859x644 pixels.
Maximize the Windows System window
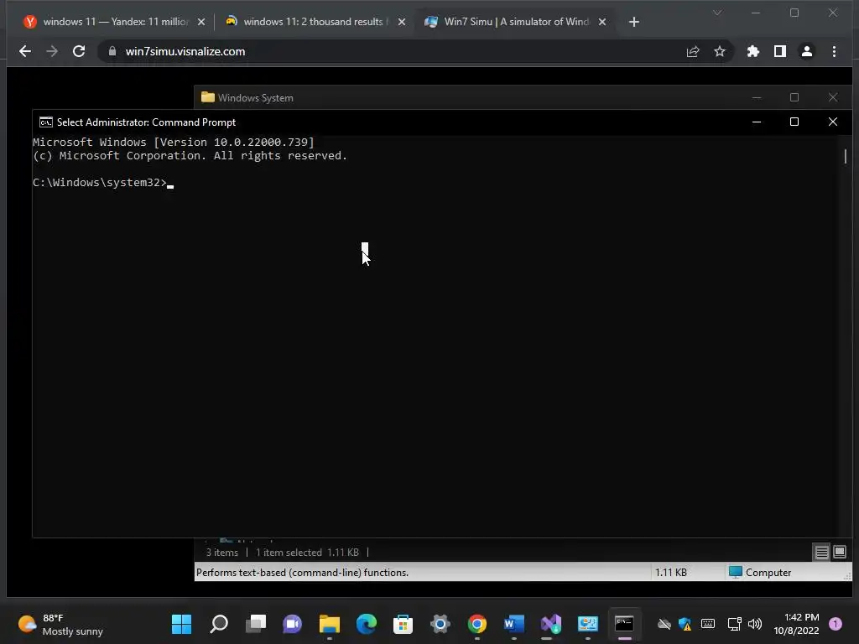(x=794, y=97)
